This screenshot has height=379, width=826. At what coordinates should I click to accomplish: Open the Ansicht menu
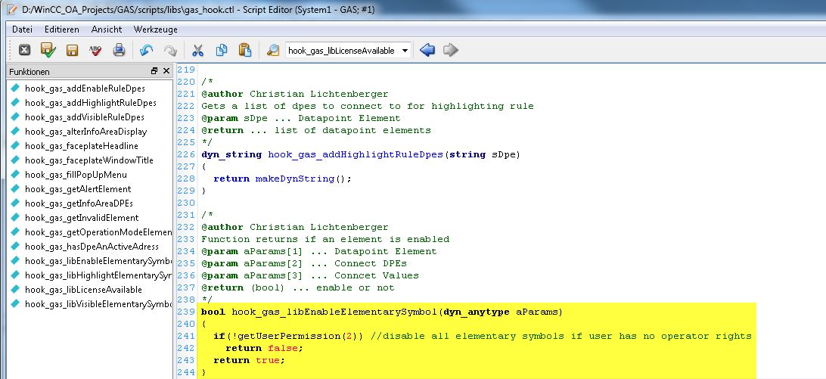[107, 29]
